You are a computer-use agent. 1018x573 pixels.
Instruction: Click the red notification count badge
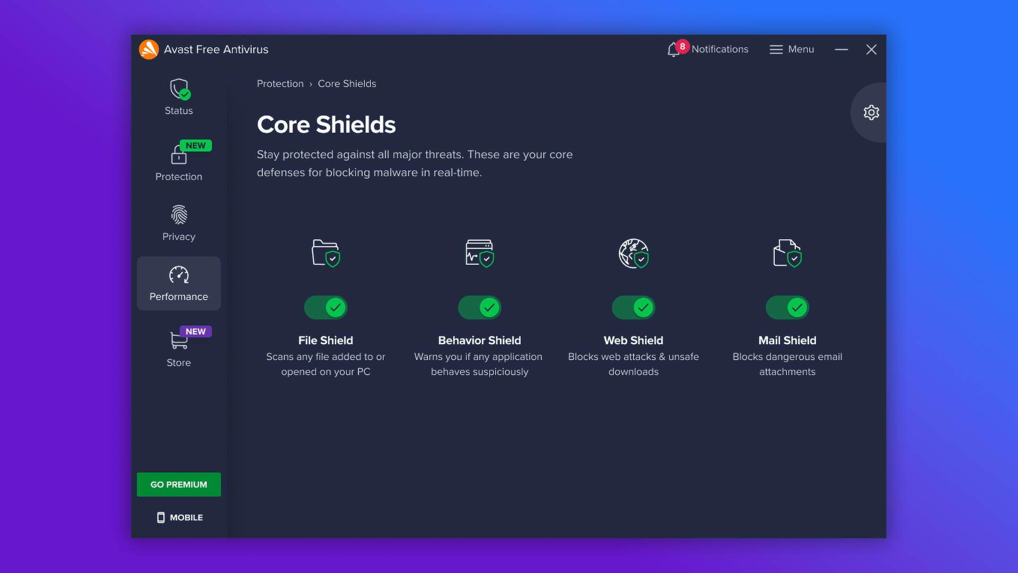pyautogui.click(x=682, y=47)
